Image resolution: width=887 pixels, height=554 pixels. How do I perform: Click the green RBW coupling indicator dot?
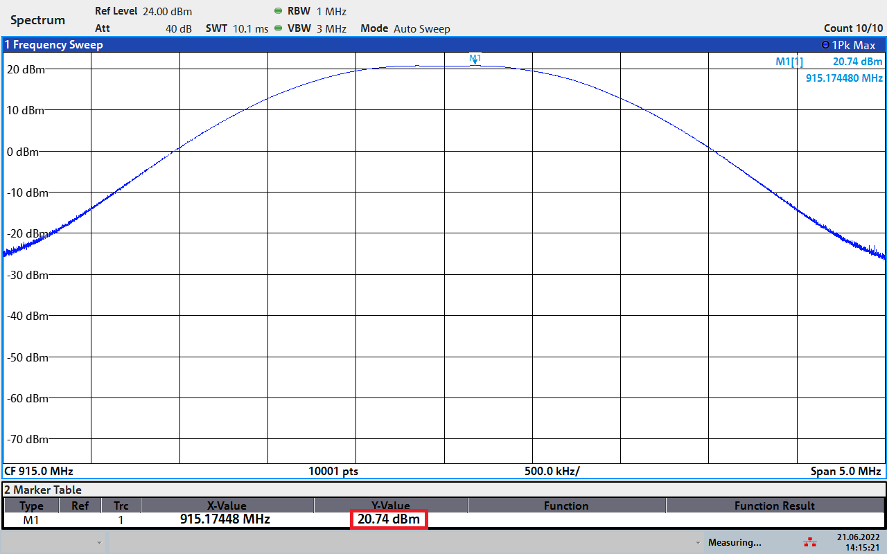pos(279,11)
